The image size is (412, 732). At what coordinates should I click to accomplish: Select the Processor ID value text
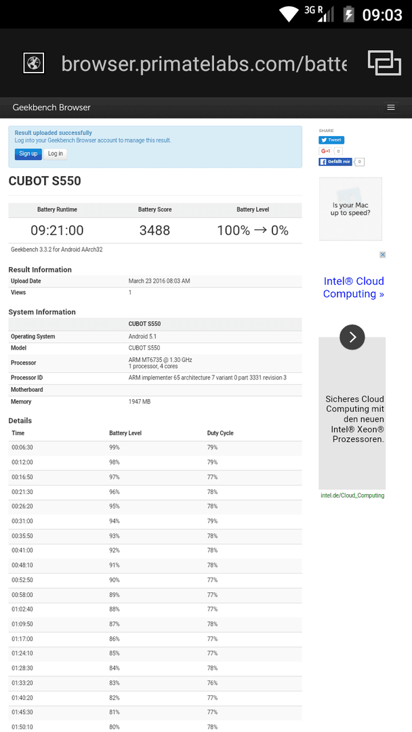tap(207, 378)
